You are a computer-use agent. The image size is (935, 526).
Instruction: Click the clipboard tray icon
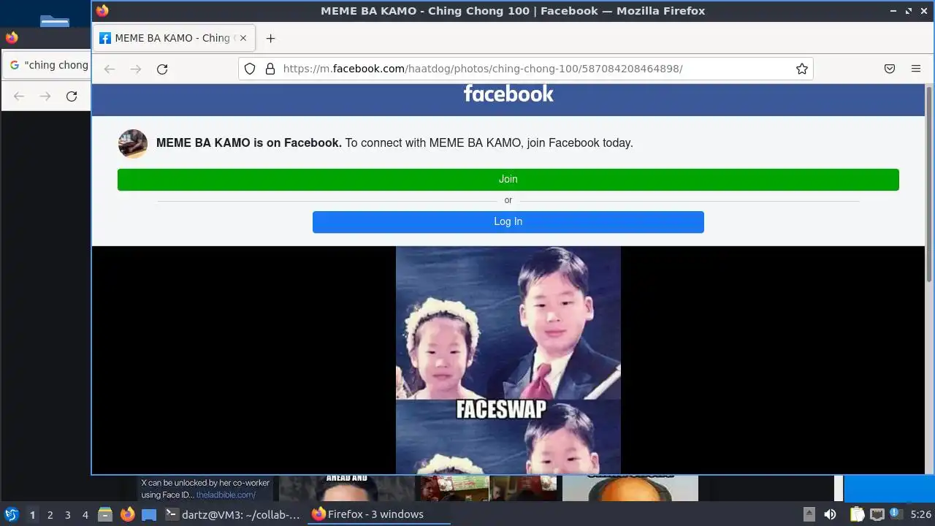tap(857, 514)
